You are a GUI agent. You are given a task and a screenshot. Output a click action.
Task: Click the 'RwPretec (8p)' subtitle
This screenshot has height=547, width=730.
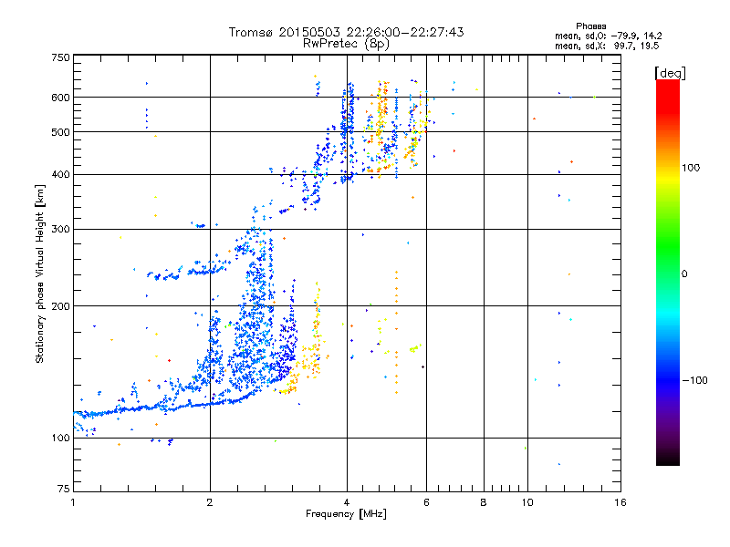346,44
